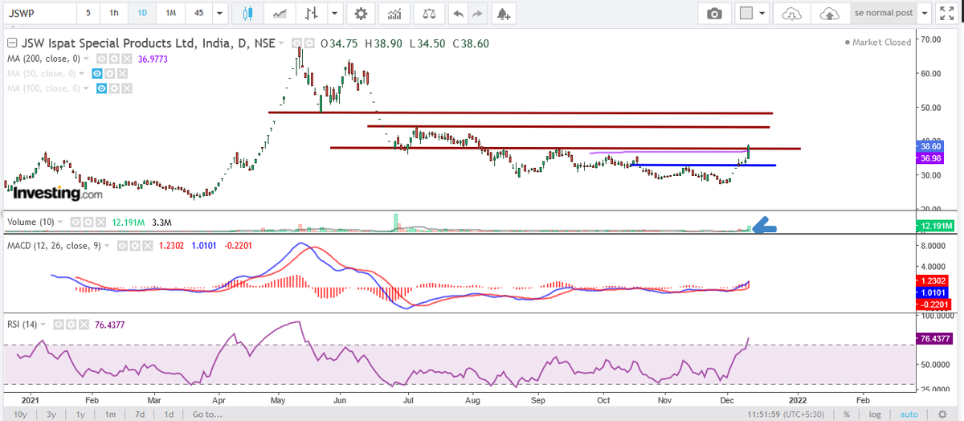The image size is (964, 421).
Task: Choose the bar chart style icon
Action: tap(312, 14)
